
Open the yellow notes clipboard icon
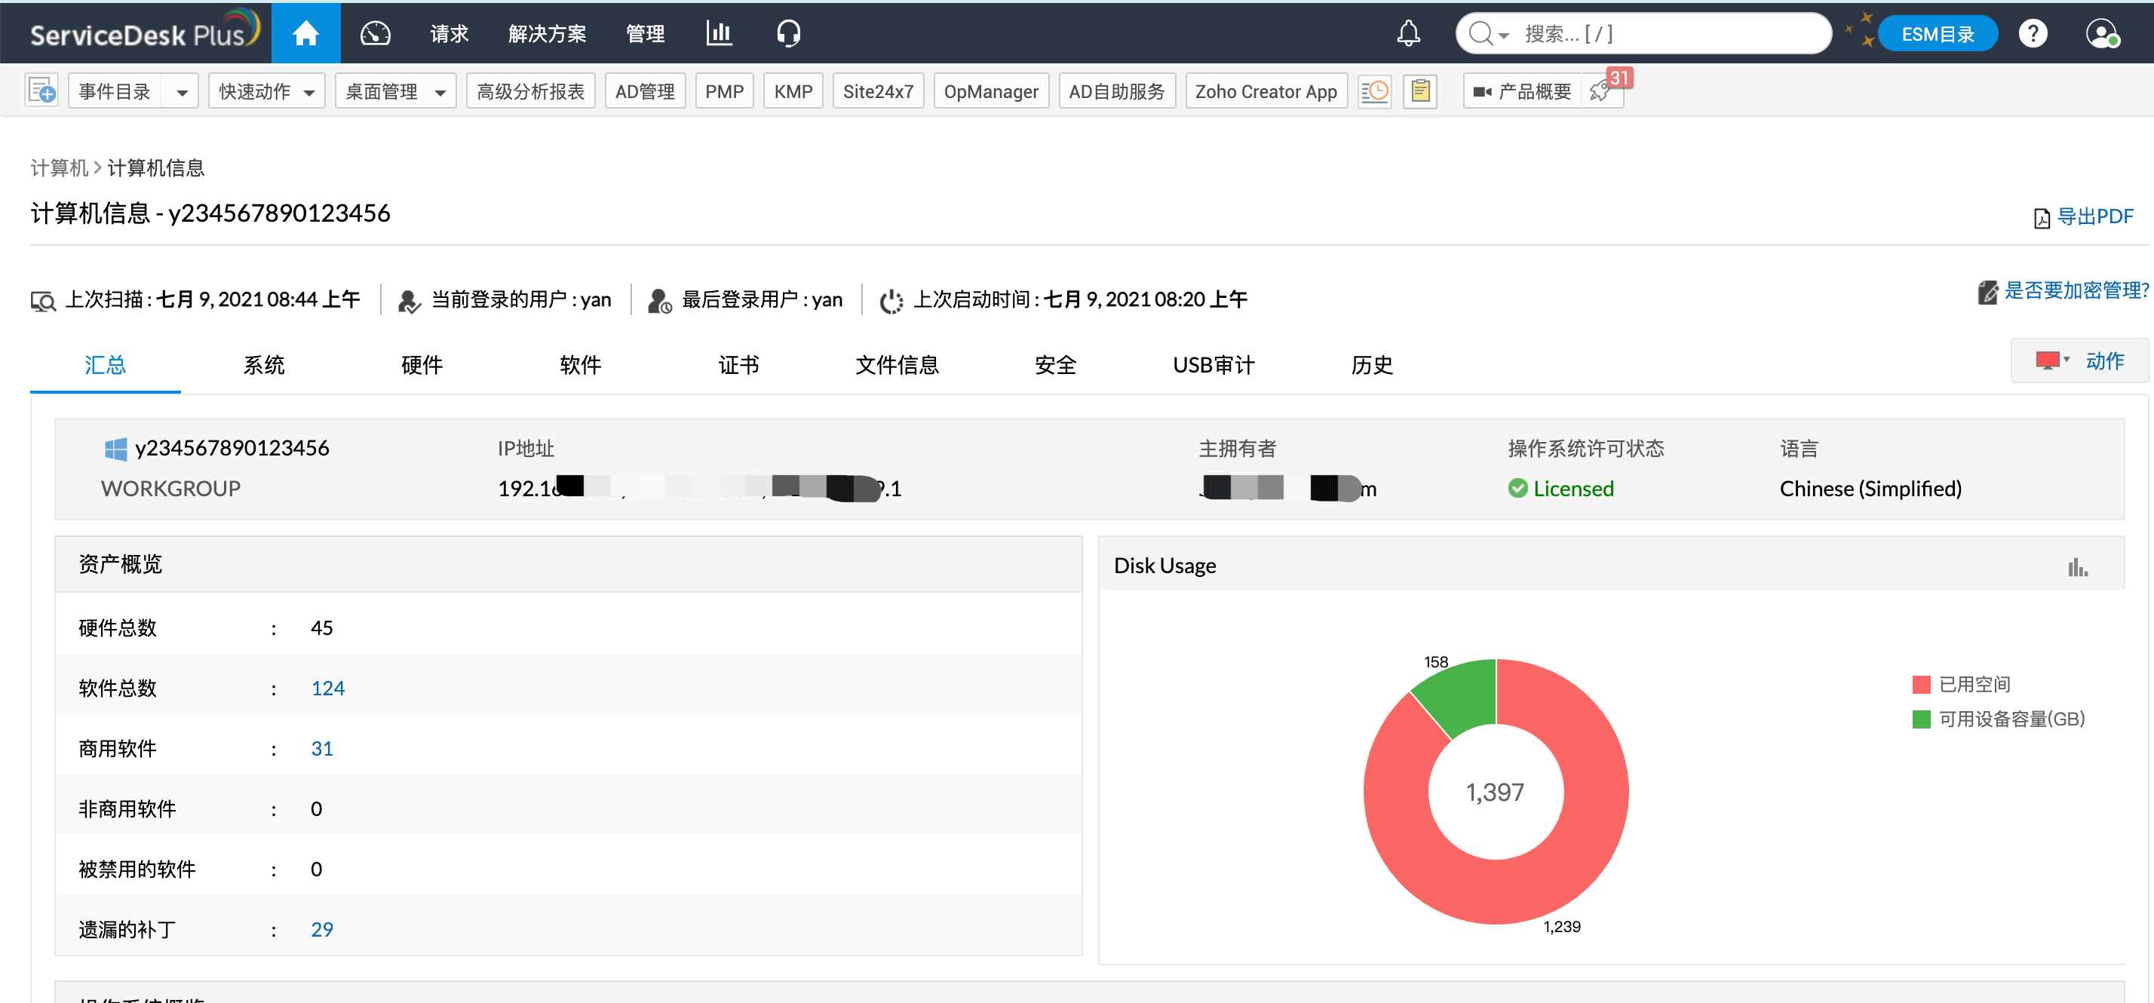click(1420, 90)
